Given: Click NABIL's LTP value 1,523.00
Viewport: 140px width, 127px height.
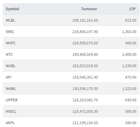Looking at the screenshot, I should (x=129, y=89).
